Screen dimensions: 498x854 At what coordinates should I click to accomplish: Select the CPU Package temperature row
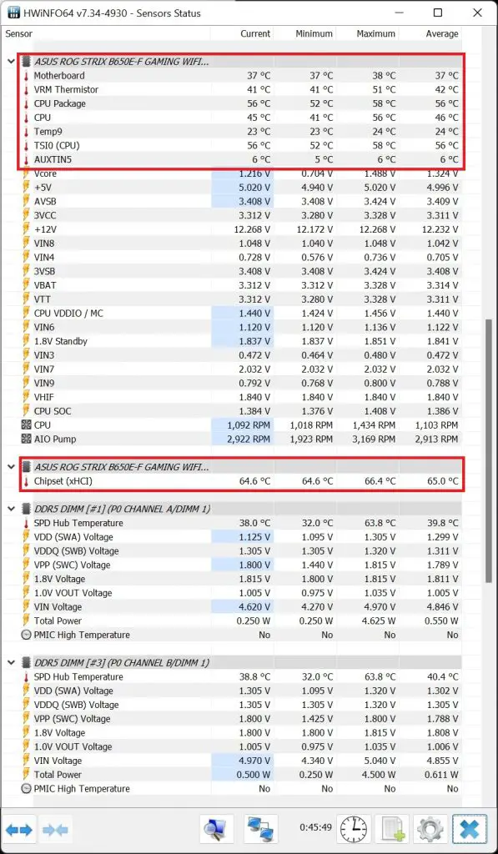tap(241, 103)
